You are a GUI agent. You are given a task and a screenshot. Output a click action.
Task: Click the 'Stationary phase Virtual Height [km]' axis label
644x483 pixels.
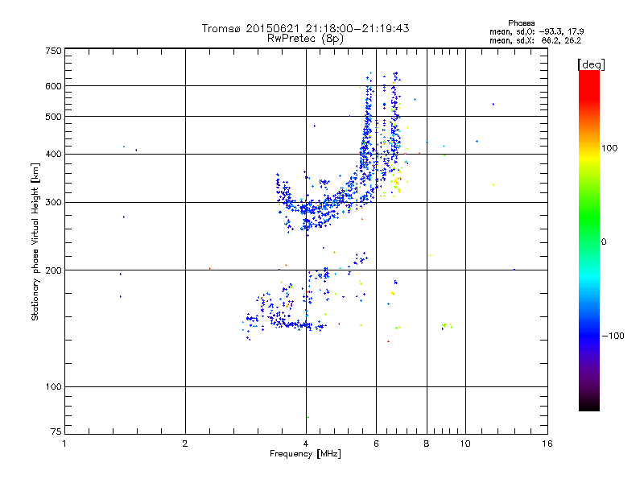(35, 242)
